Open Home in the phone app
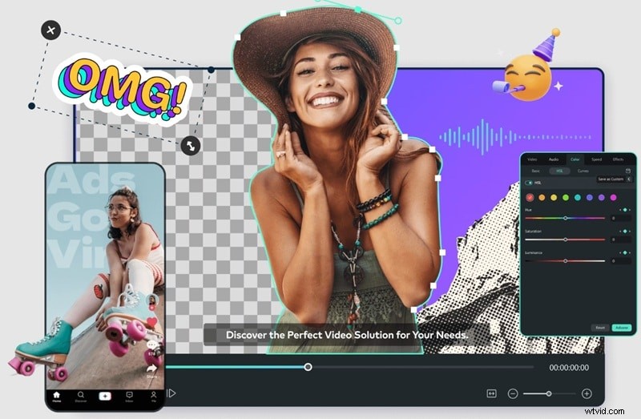Image resolution: width=641 pixels, height=419 pixels. 56,397
